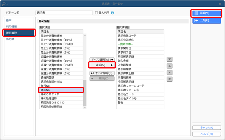
Task: Select 請求No. in the left list
Action: [x=61, y=90]
